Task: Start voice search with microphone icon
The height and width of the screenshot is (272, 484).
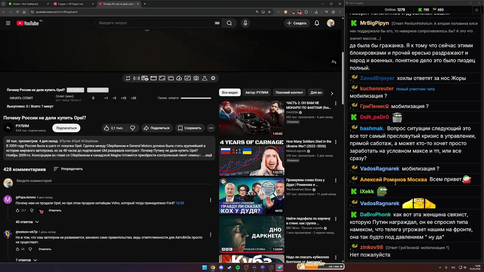Action: click(245, 23)
